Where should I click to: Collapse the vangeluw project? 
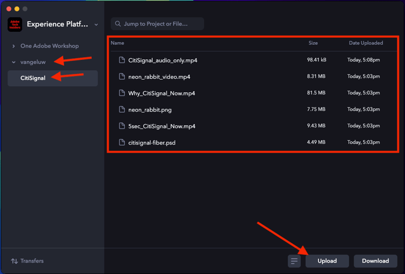pyautogui.click(x=13, y=62)
